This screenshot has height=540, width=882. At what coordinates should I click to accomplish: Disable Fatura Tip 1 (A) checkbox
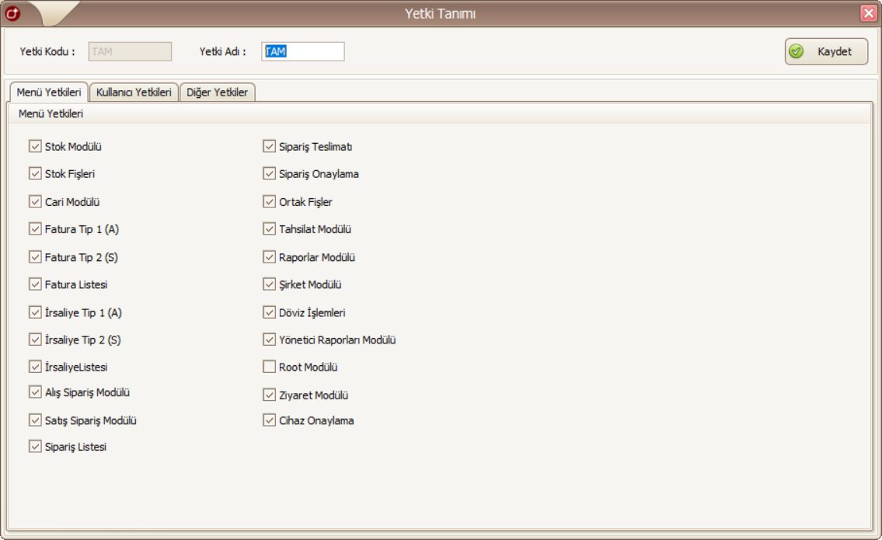pyautogui.click(x=34, y=229)
